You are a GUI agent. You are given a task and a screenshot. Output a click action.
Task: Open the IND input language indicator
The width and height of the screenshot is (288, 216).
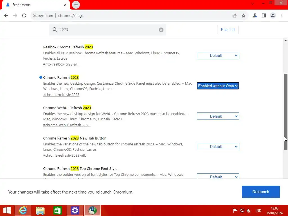pos(258,210)
